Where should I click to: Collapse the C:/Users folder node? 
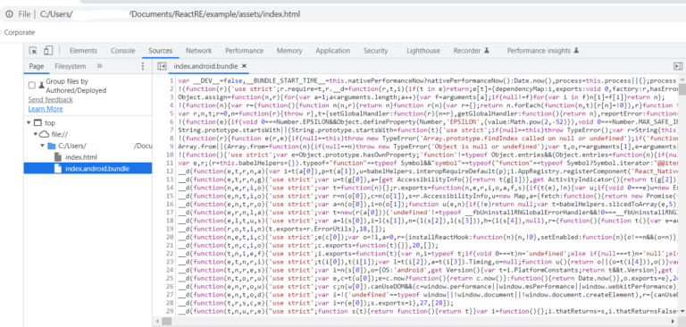click(42, 146)
